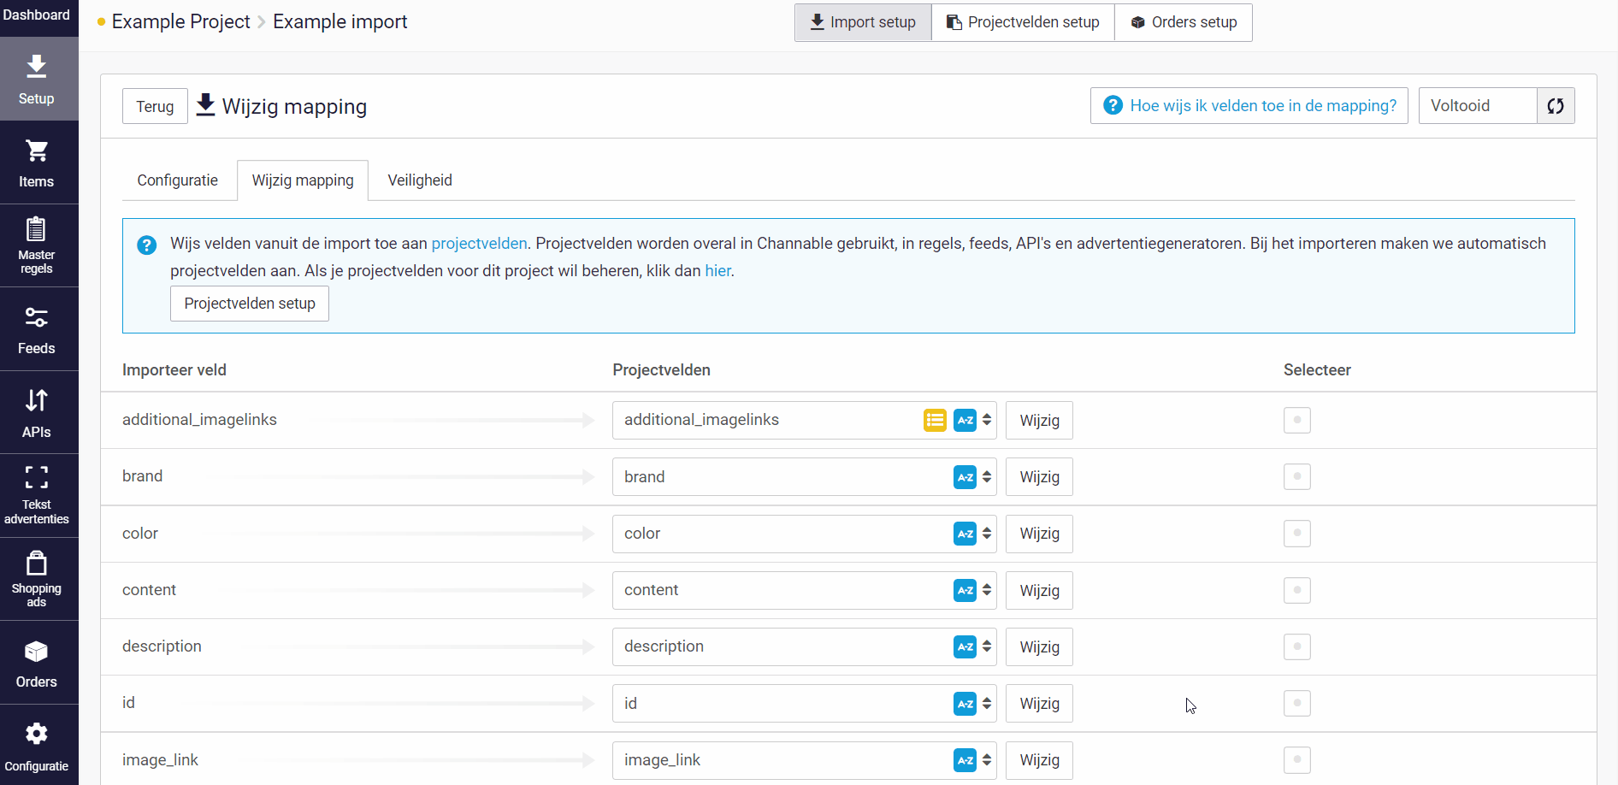Select the description row checkbox
The height and width of the screenshot is (785, 1618).
coord(1296,646)
